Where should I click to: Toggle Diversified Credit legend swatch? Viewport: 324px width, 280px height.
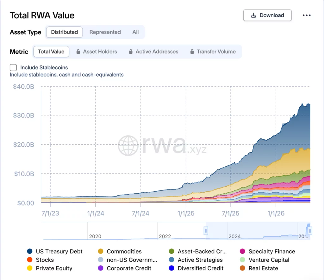coord(171,268)
